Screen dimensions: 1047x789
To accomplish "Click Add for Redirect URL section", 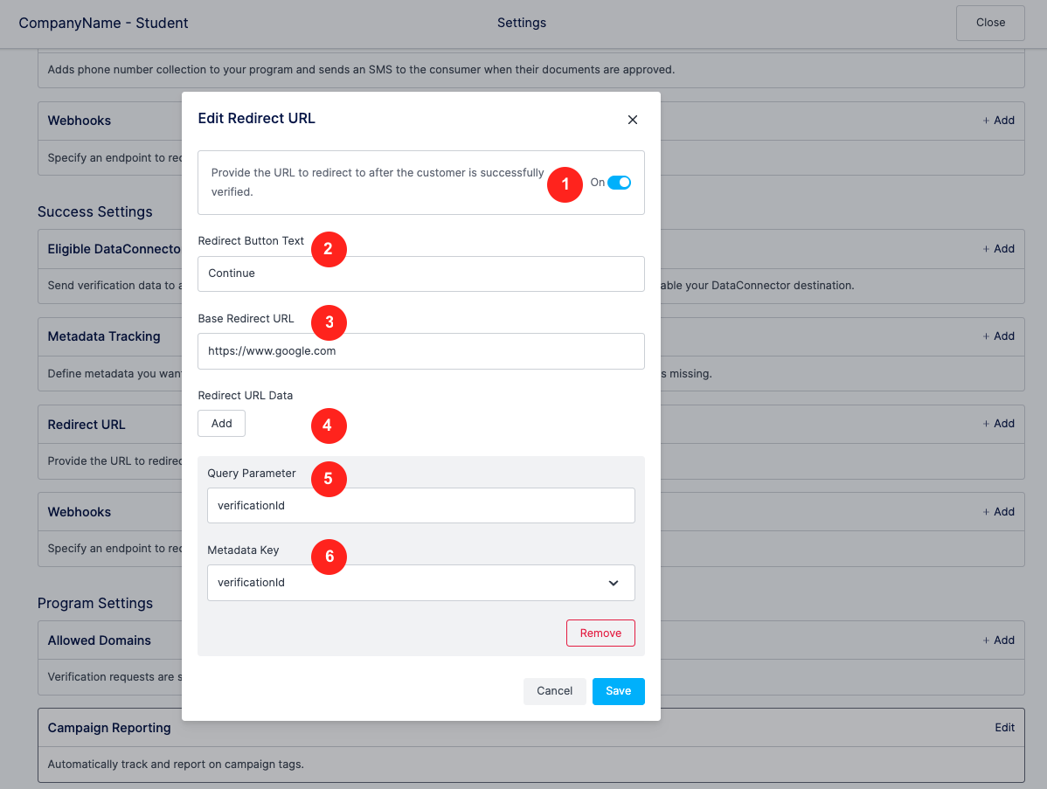I will 998,423.
